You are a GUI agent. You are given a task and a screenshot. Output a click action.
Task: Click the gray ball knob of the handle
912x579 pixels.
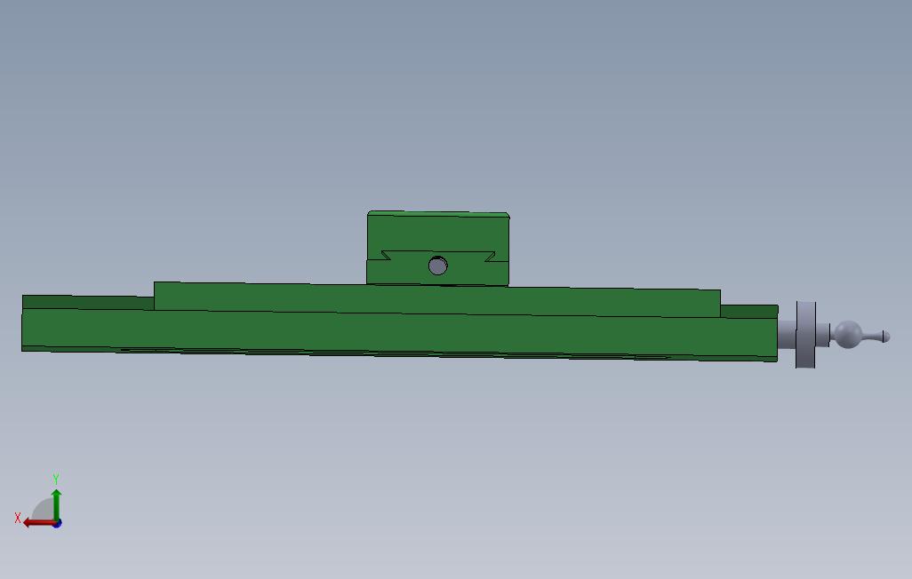point(848,335)
